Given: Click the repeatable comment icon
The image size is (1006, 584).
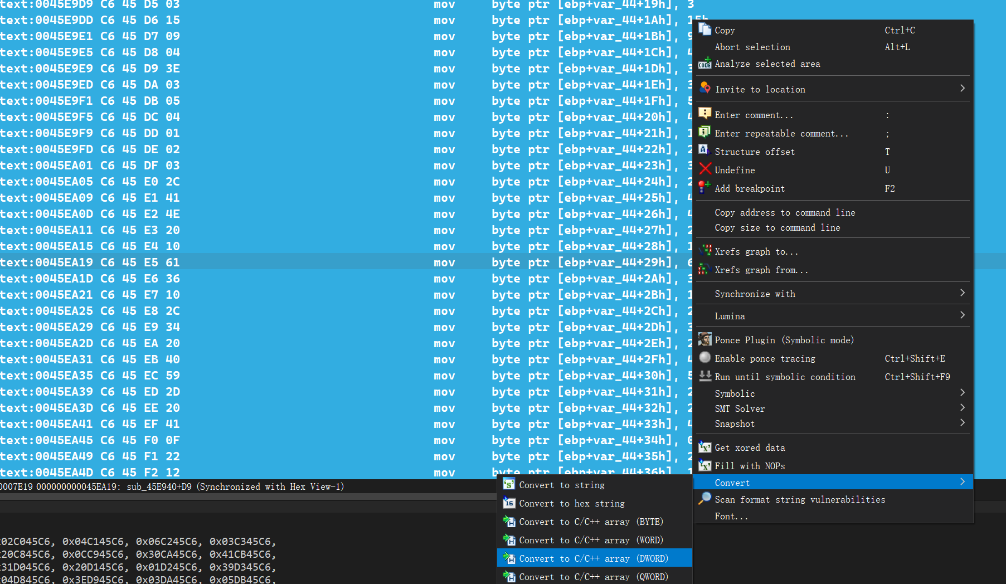Looking at the screenshot, I should (705, 133).
